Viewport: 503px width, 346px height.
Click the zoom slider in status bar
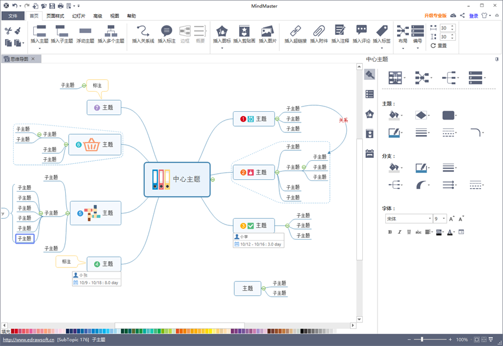(422, 339)
